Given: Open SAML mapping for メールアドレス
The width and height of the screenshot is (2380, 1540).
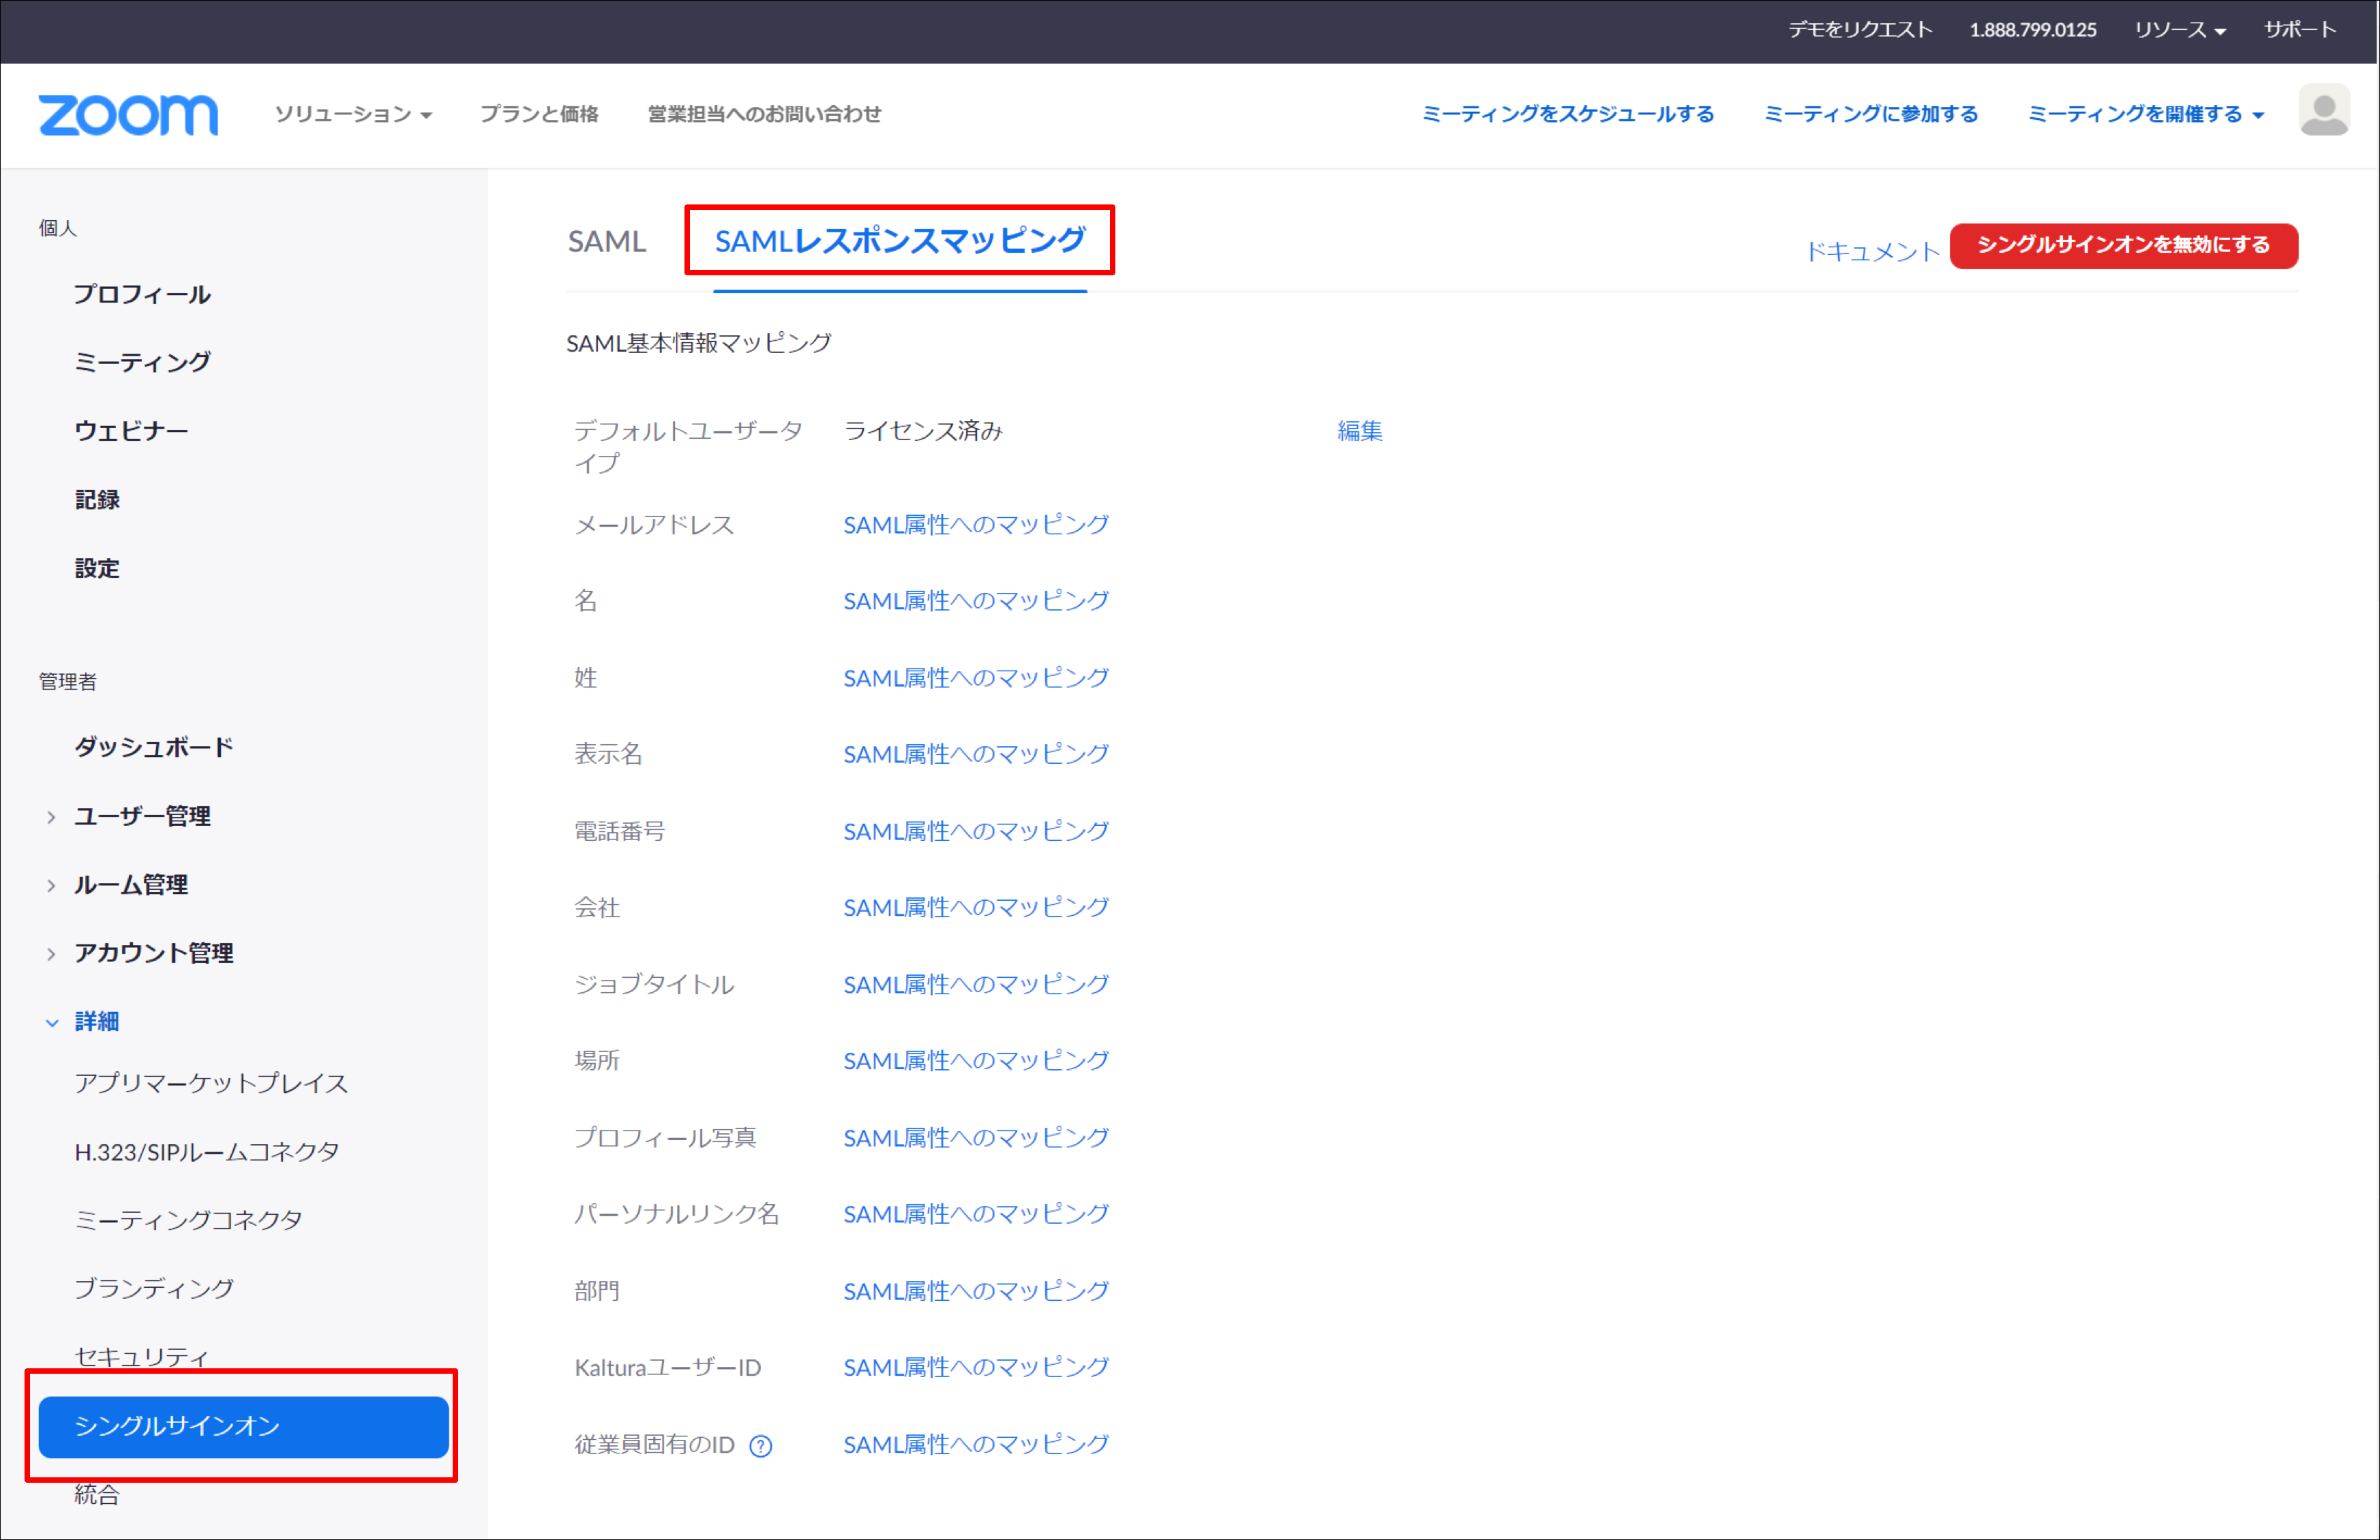Looking at the screenshot, I should tap(976, 525).
